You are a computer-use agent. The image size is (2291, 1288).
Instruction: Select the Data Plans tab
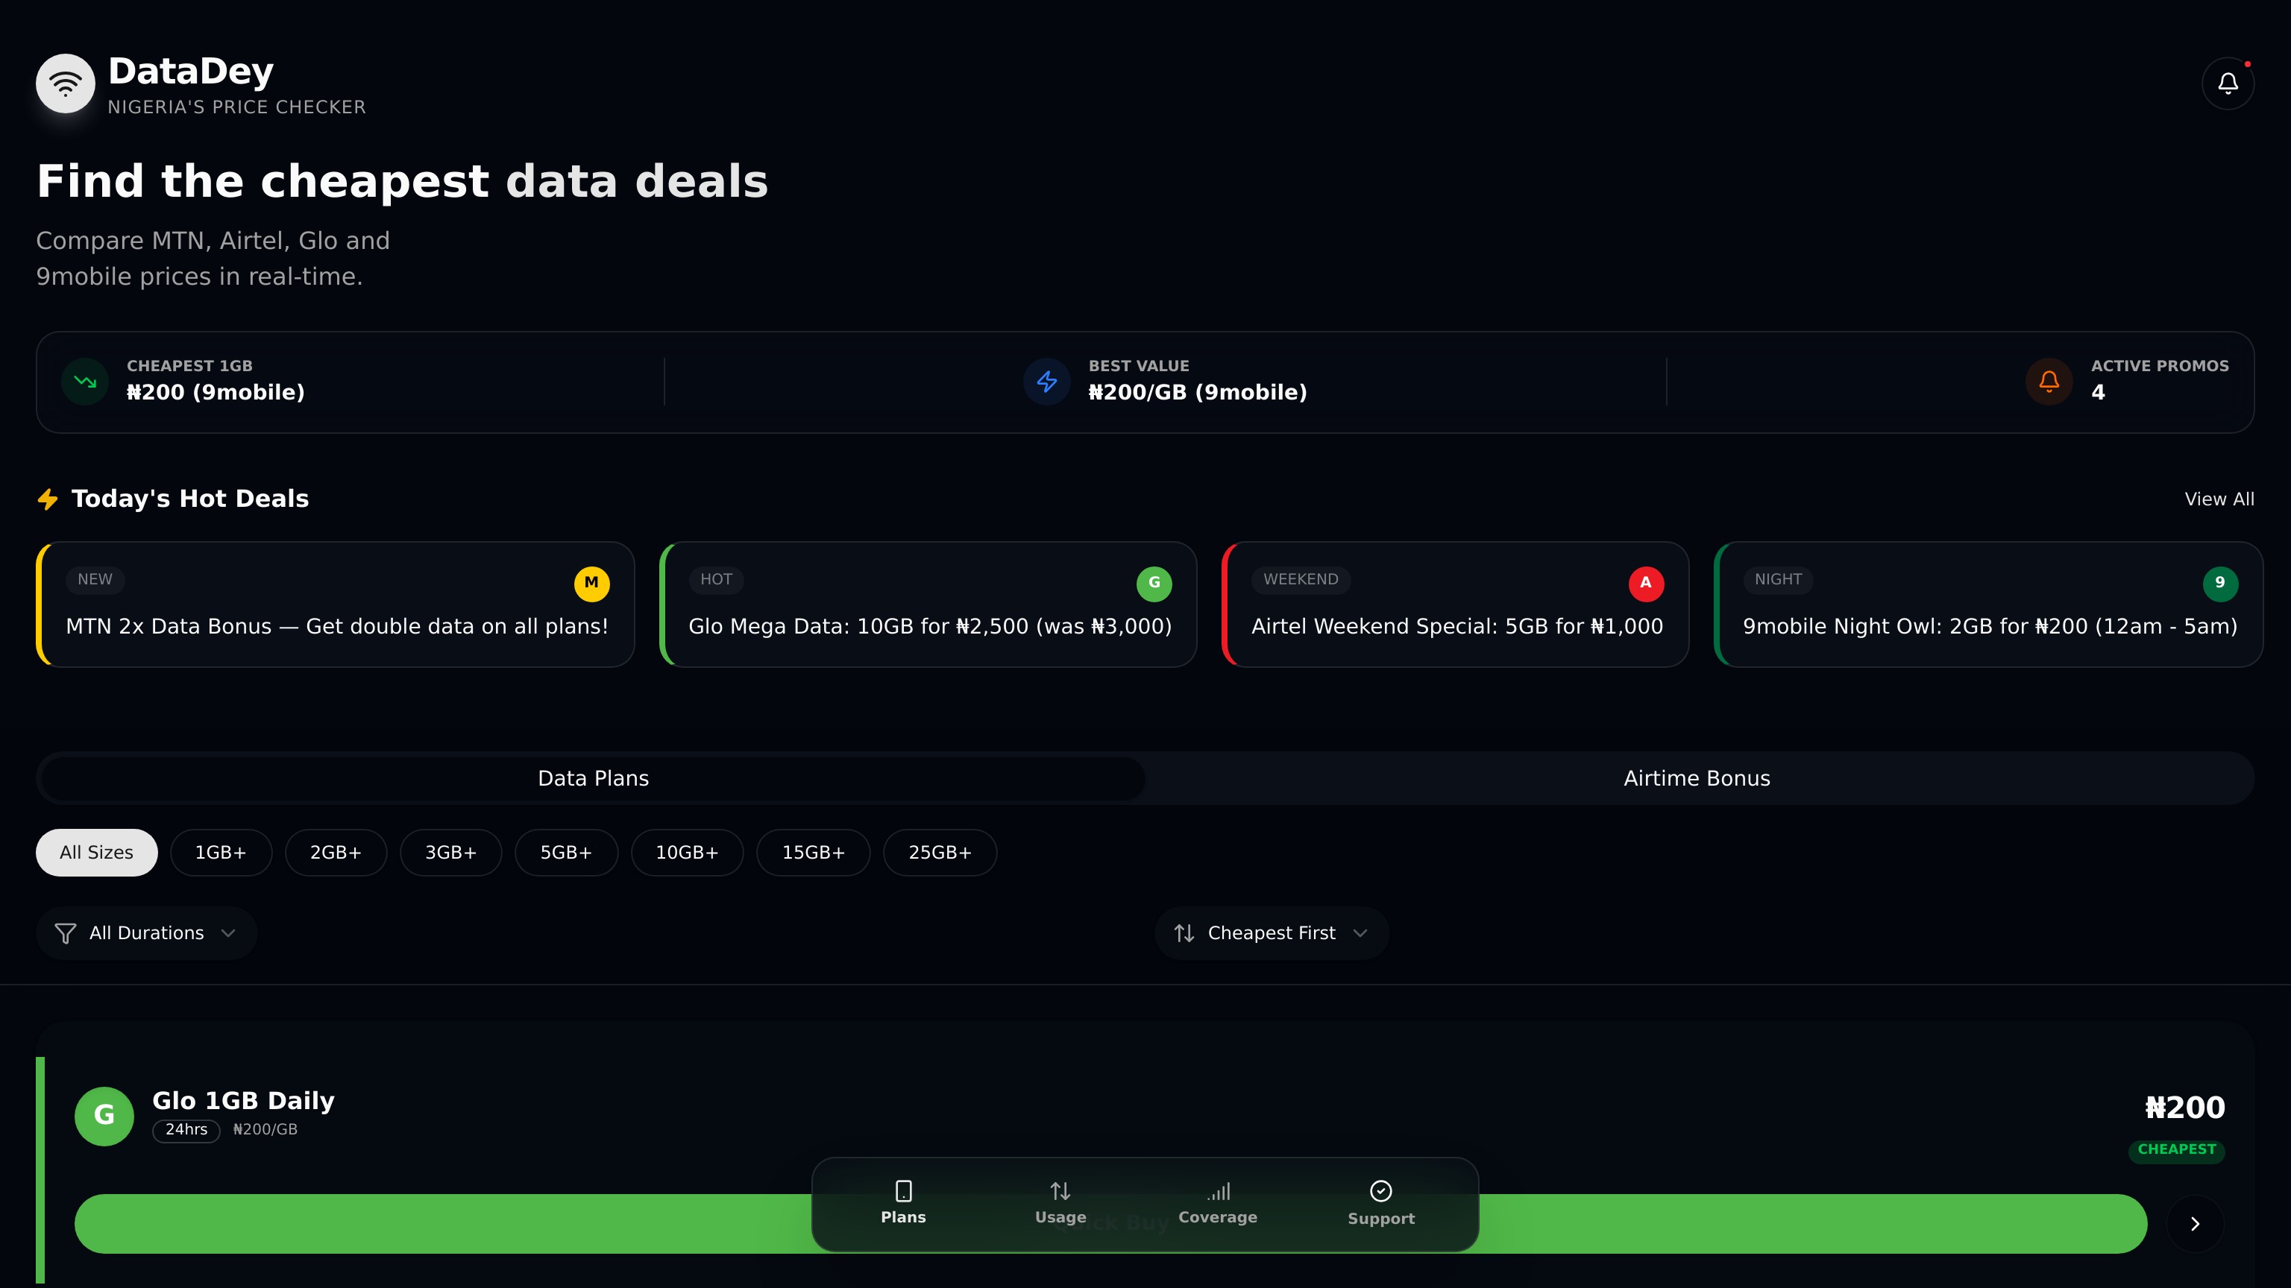click(x=593, y=779)
